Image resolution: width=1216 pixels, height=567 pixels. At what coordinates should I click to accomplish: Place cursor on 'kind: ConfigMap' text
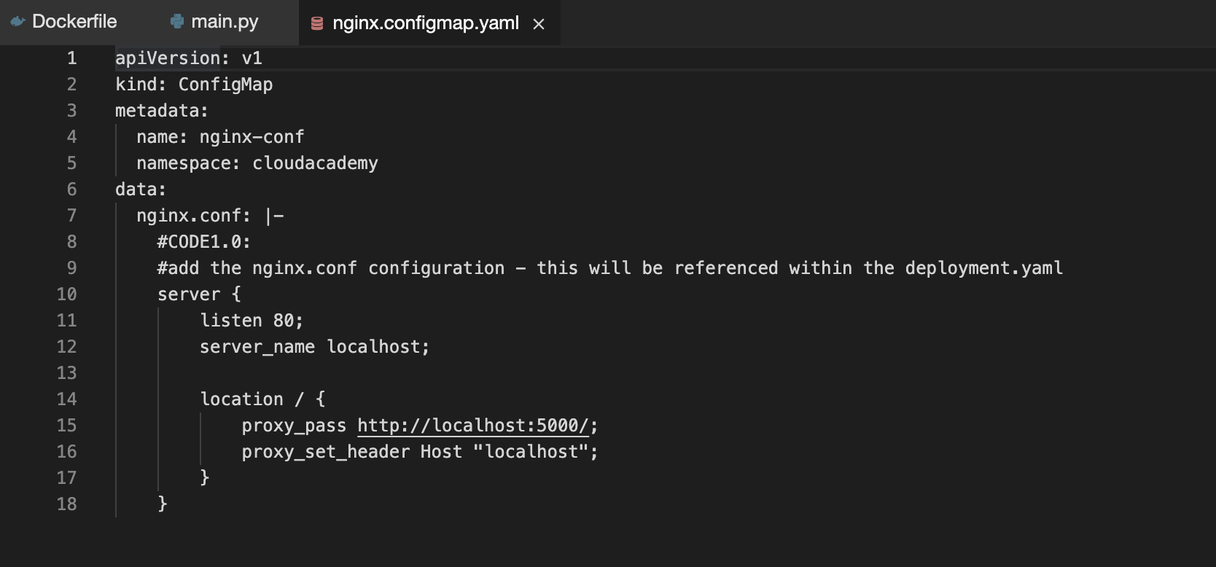(194, 85)
